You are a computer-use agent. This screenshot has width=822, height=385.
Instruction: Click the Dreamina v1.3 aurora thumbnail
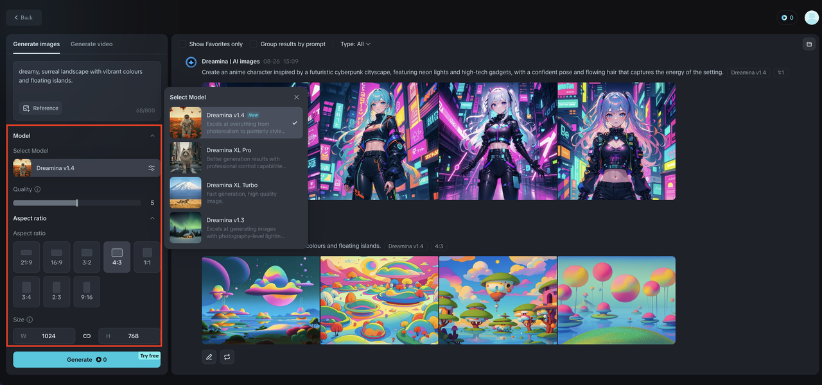[x=186, y=227]
